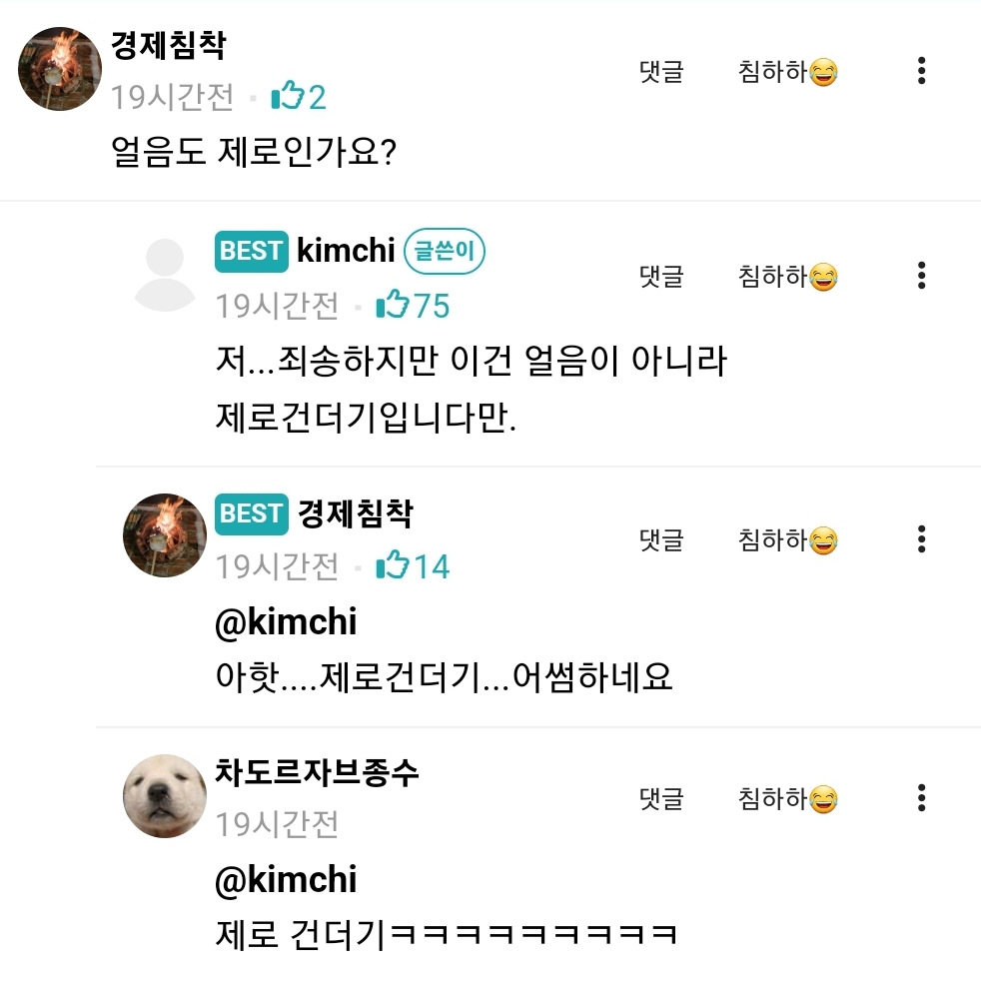This screenshot has width=981, height=981.
Task: Click kimchi's default gray avatar
Action: coord(165,276)
